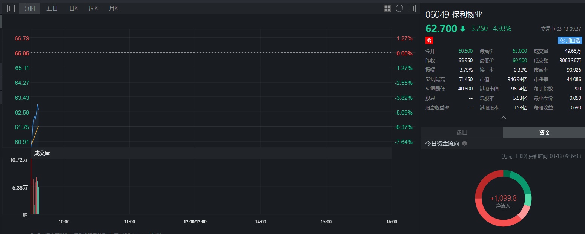Click the 成交额 value 3068.36万
Image resolution: width=585 pixels, height=234 pixels.
(571, 60)
